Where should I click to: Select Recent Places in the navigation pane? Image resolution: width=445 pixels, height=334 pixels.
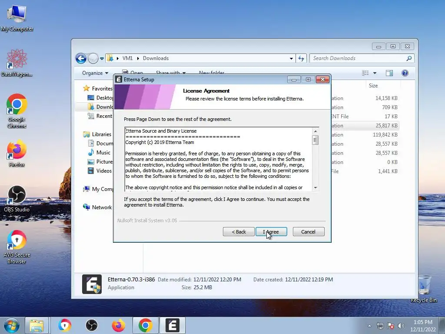[x=100, y=116]
